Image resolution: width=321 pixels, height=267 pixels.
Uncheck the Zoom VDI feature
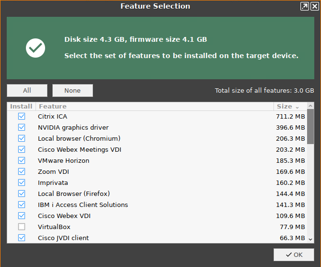pyautogui.click(x=22, y=171)
